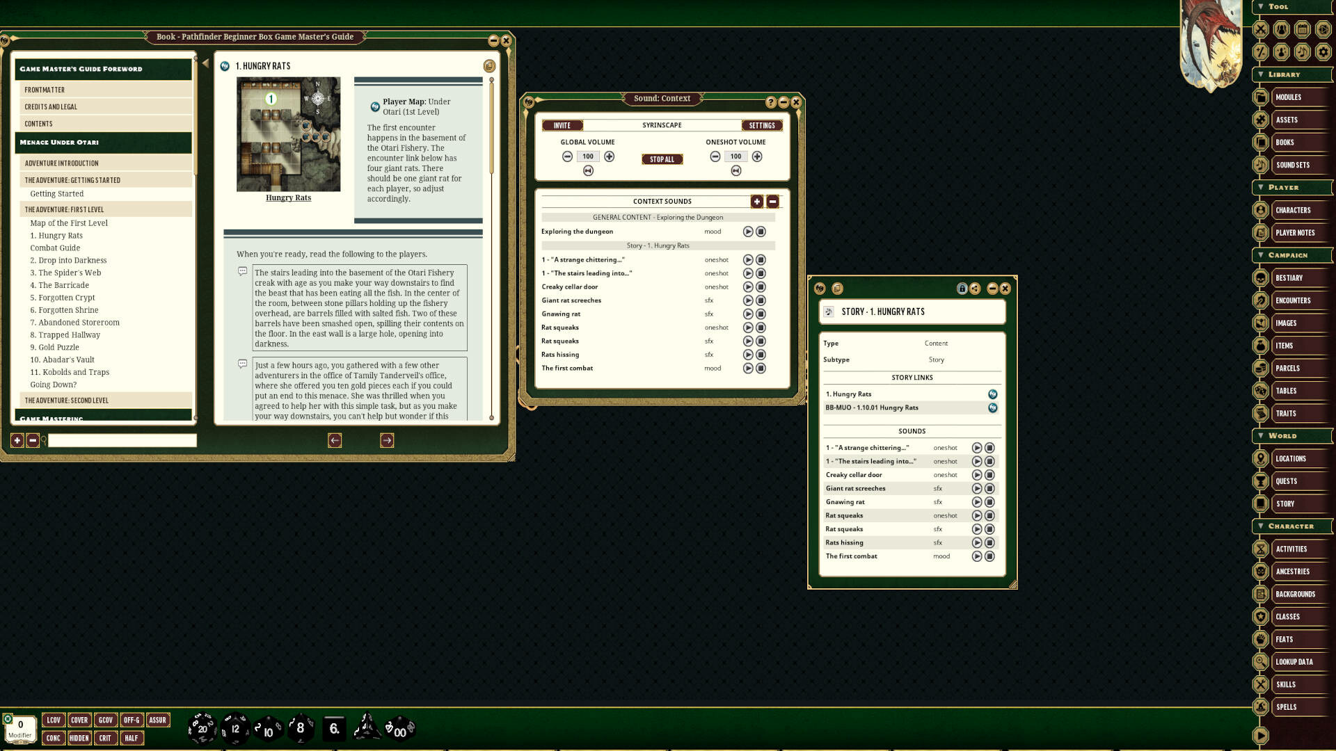
Task: Decrease the Global Volume with minus stepper
Action: 567,156
